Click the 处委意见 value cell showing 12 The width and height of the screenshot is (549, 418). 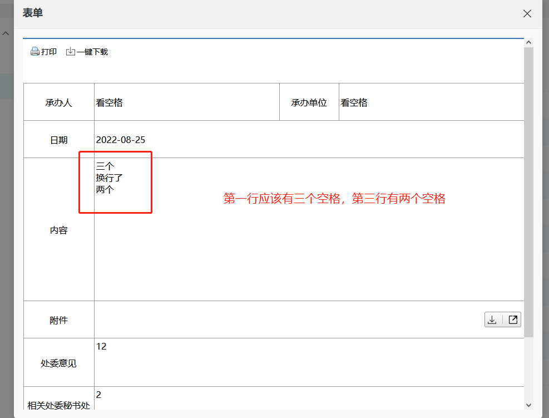[101, 346]
